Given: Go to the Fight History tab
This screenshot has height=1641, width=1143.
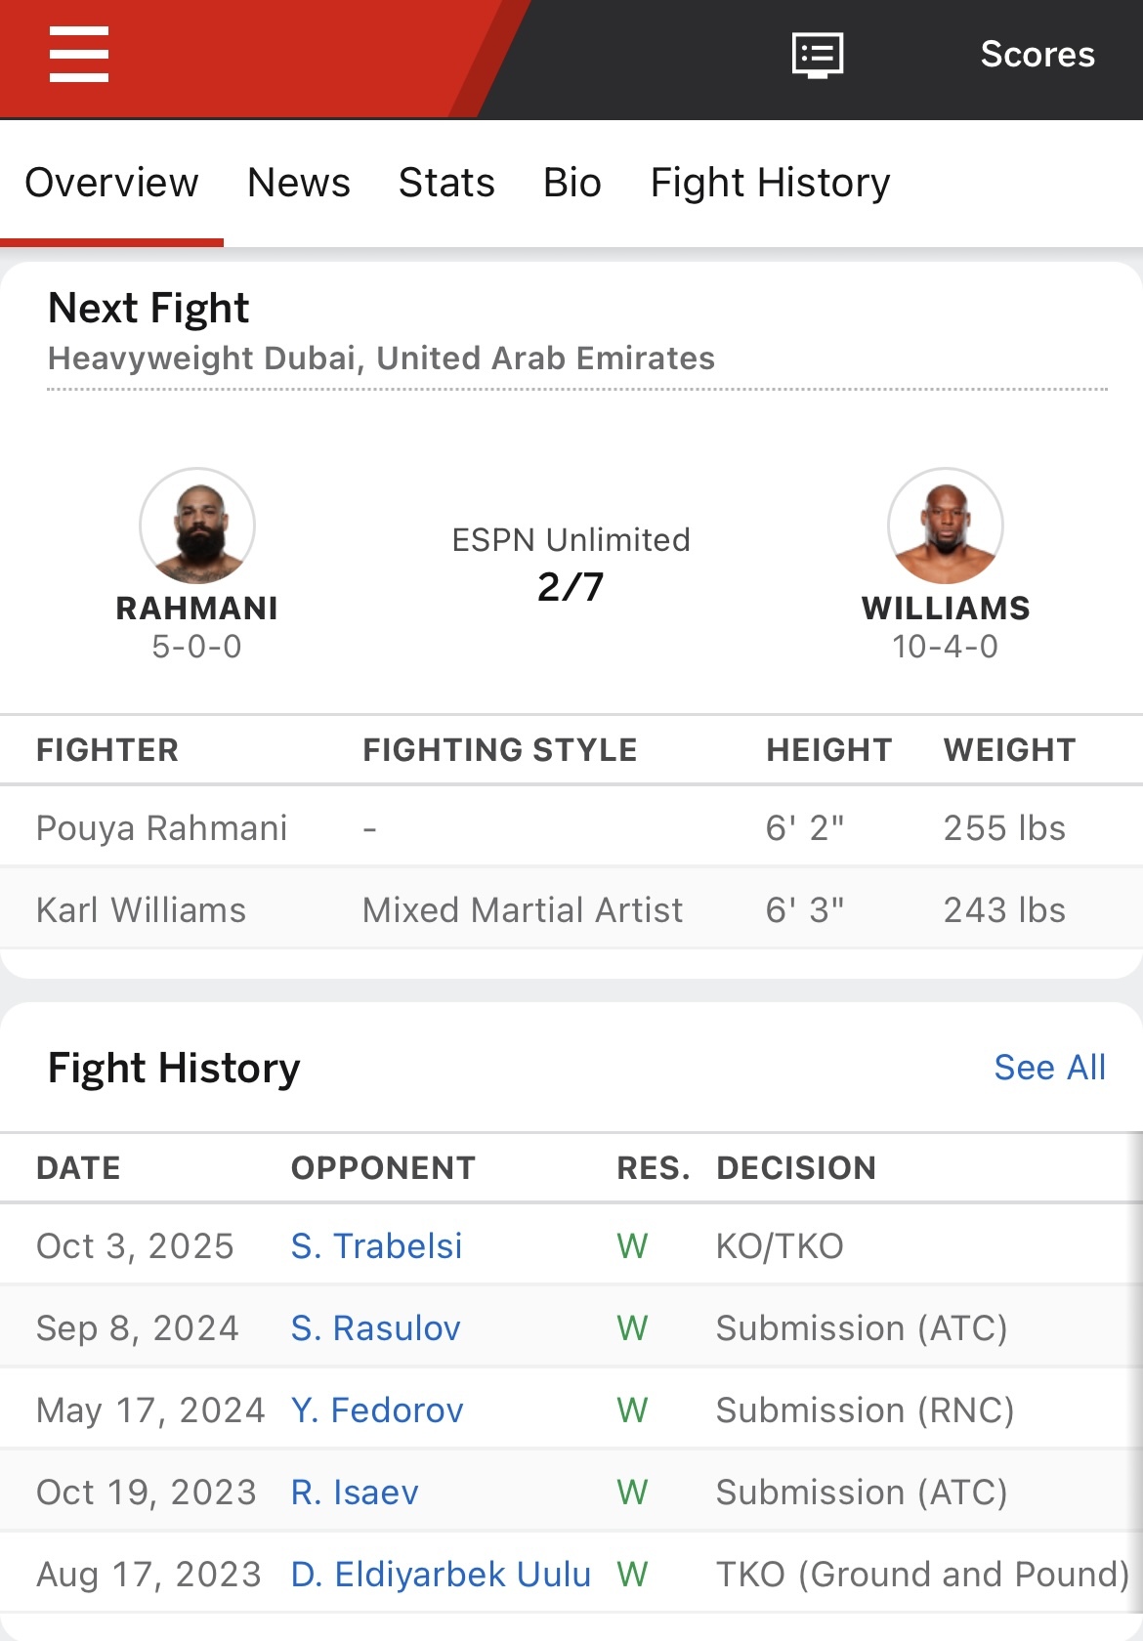Looking at the screenshot, I should click(770, 183).
